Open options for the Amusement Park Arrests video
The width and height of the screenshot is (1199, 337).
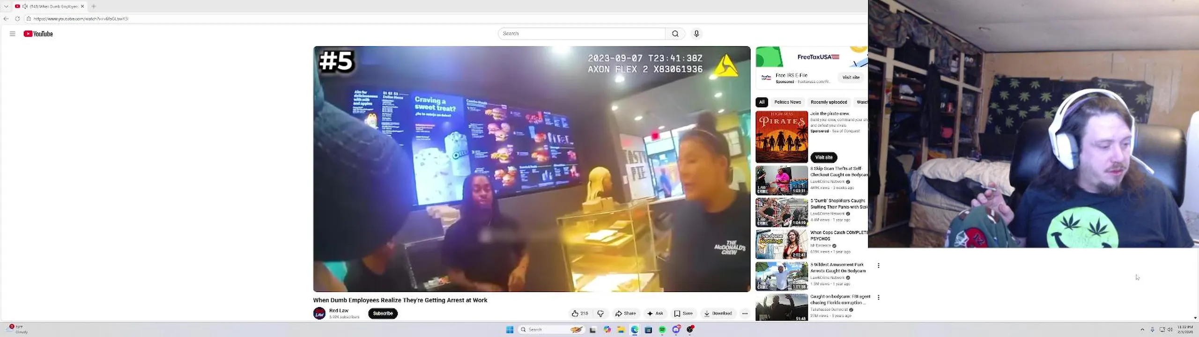tap(878, 265)
